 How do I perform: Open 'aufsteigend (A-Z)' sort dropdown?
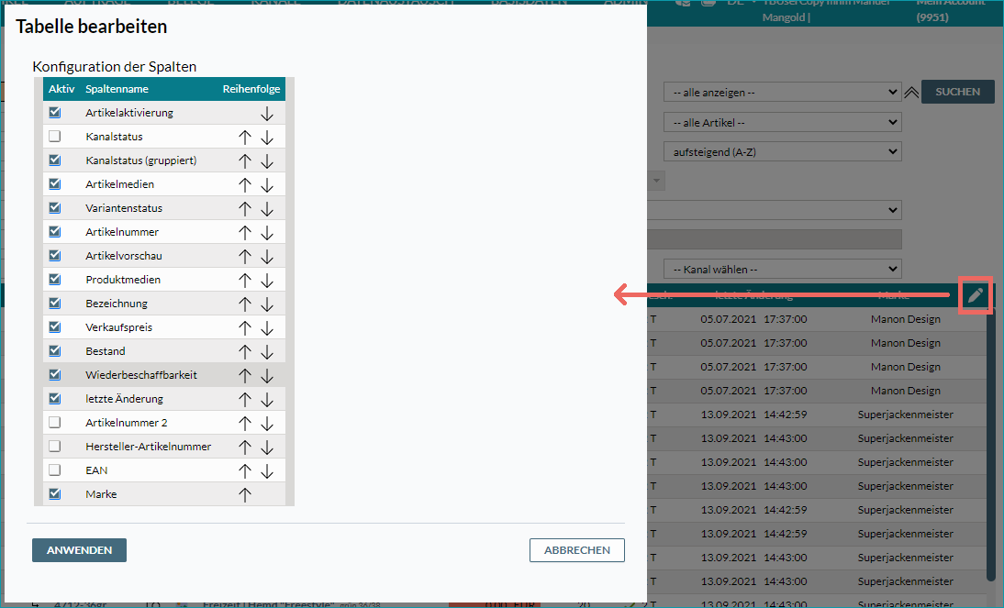coord(783,151)
